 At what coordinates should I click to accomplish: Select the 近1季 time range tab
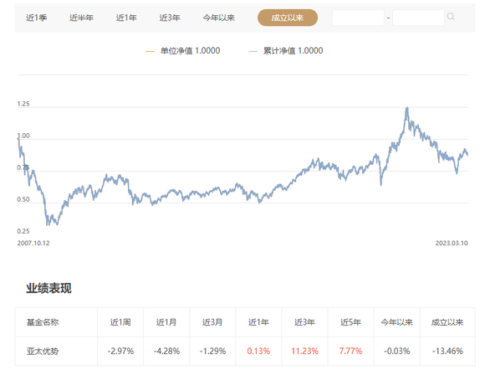coord(37,18)
